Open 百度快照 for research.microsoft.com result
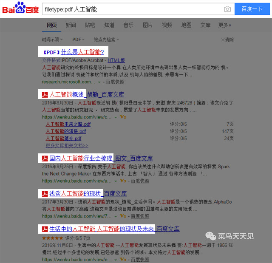 (115, 82)
